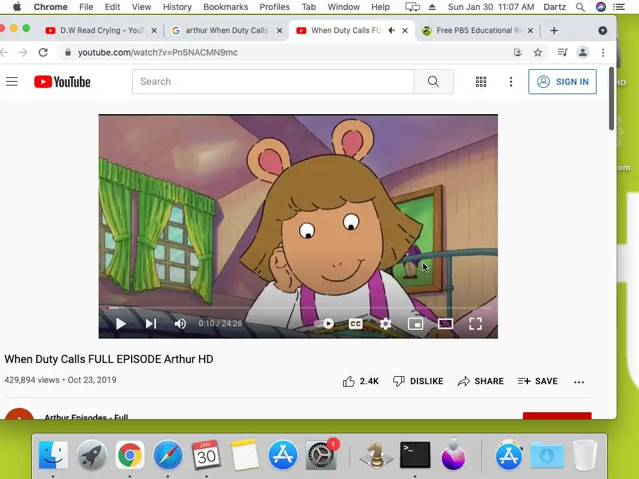This screenshot has height=479, width=639.
Task: Open Control Center list icon
Action: point(619,7)
